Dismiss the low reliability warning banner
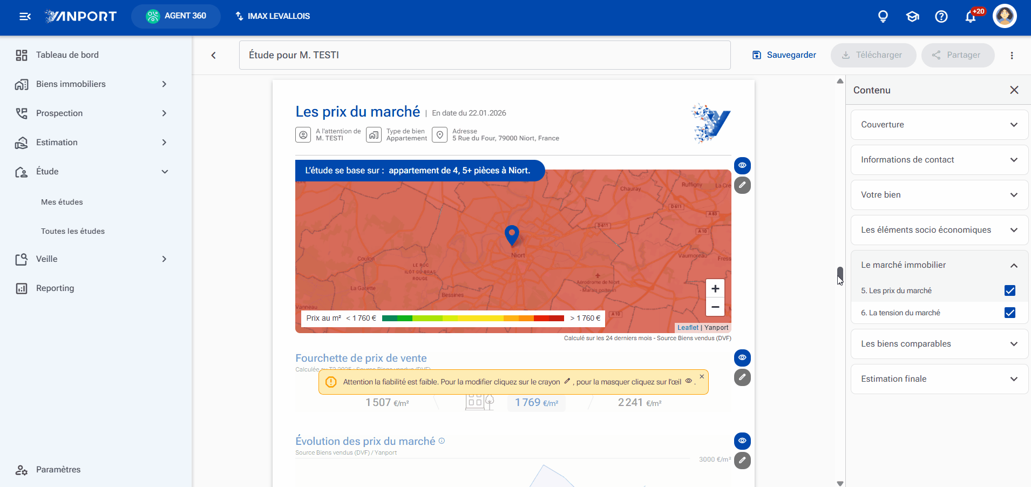The height and width of the screenshot is (487, 1031). tap(702, 377)
